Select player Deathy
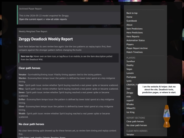184x138 pixels. [130, 65]
